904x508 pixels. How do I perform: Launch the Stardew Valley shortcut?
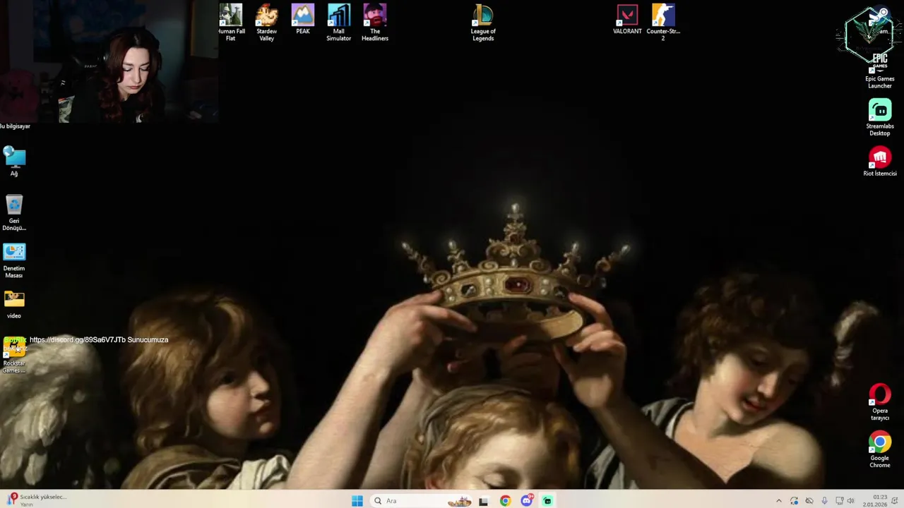pyautogui.click(x=266, y=23)
